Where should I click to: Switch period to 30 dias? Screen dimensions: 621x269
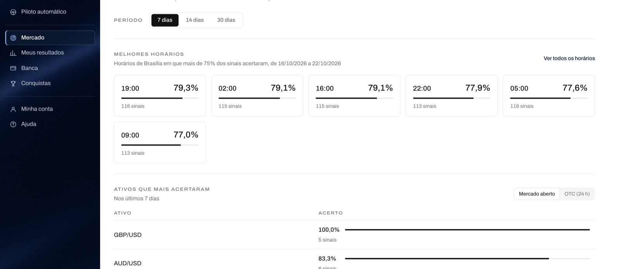click(x=226, y=20)
